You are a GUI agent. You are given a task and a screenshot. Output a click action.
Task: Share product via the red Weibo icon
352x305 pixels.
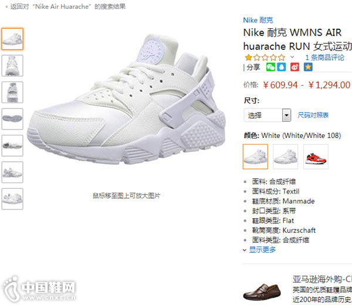tap(295, 67)
